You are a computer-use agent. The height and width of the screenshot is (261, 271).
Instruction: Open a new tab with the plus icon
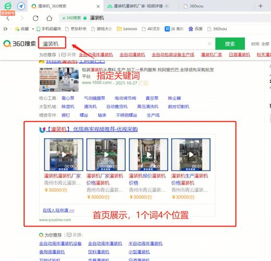point(261,6)
